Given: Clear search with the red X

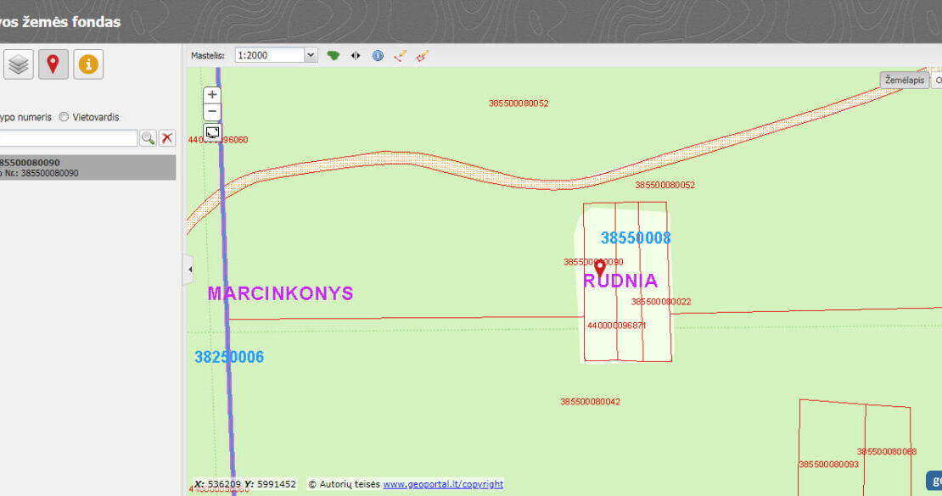Looking at the screenshot, I should (167, 138).
